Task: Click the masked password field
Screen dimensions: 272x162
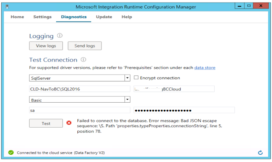Action: 184,110
